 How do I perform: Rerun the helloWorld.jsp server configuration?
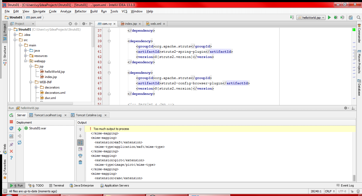pyautogui.click(x=11, y=115)
